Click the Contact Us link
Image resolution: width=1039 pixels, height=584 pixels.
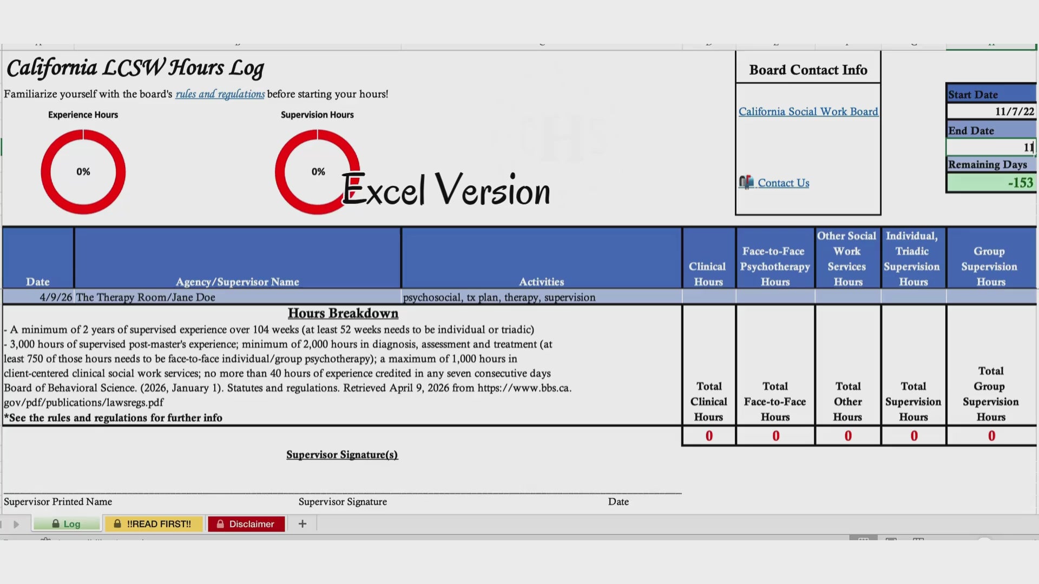pyautogui.click(x=783, y=183)
